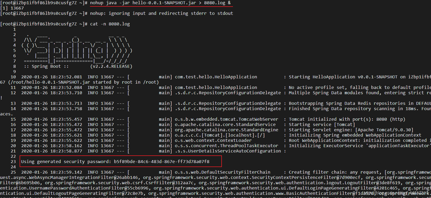Screen dimensions: 431x198
Task: Click 'Initializing Spring embedded WebApplicationContext' message
Action: point(355,135)
